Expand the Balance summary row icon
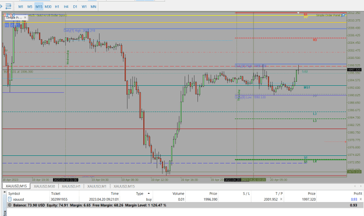 tap(10, 205)
